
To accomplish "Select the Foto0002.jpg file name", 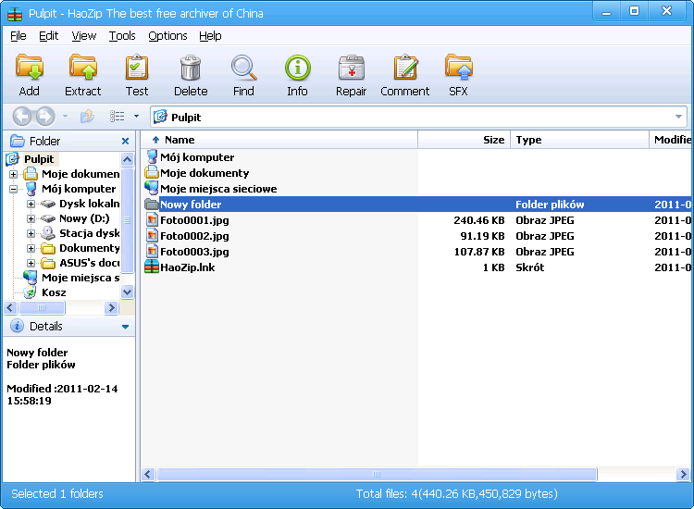I will click(194, 236).
